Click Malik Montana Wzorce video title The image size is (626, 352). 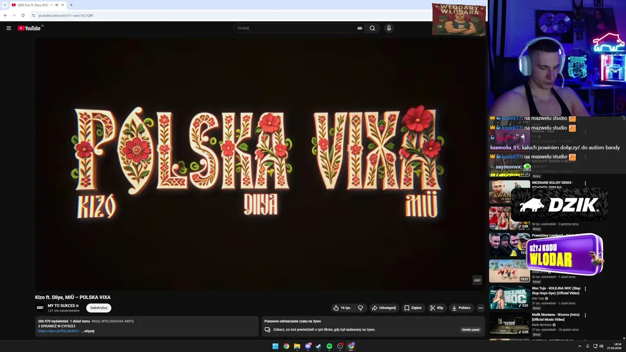[x=556, y=317]
